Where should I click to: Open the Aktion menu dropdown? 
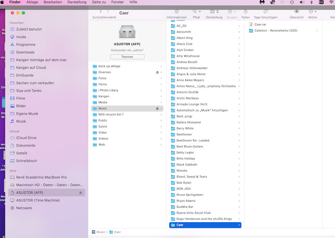pyautogui.click(x=312, y=12)
